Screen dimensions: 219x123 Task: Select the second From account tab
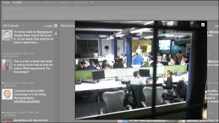click(32, 3)
